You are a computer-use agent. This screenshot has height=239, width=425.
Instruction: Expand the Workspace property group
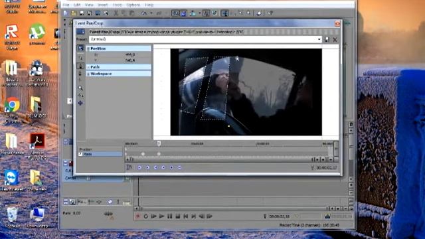[x=88, y=74]
